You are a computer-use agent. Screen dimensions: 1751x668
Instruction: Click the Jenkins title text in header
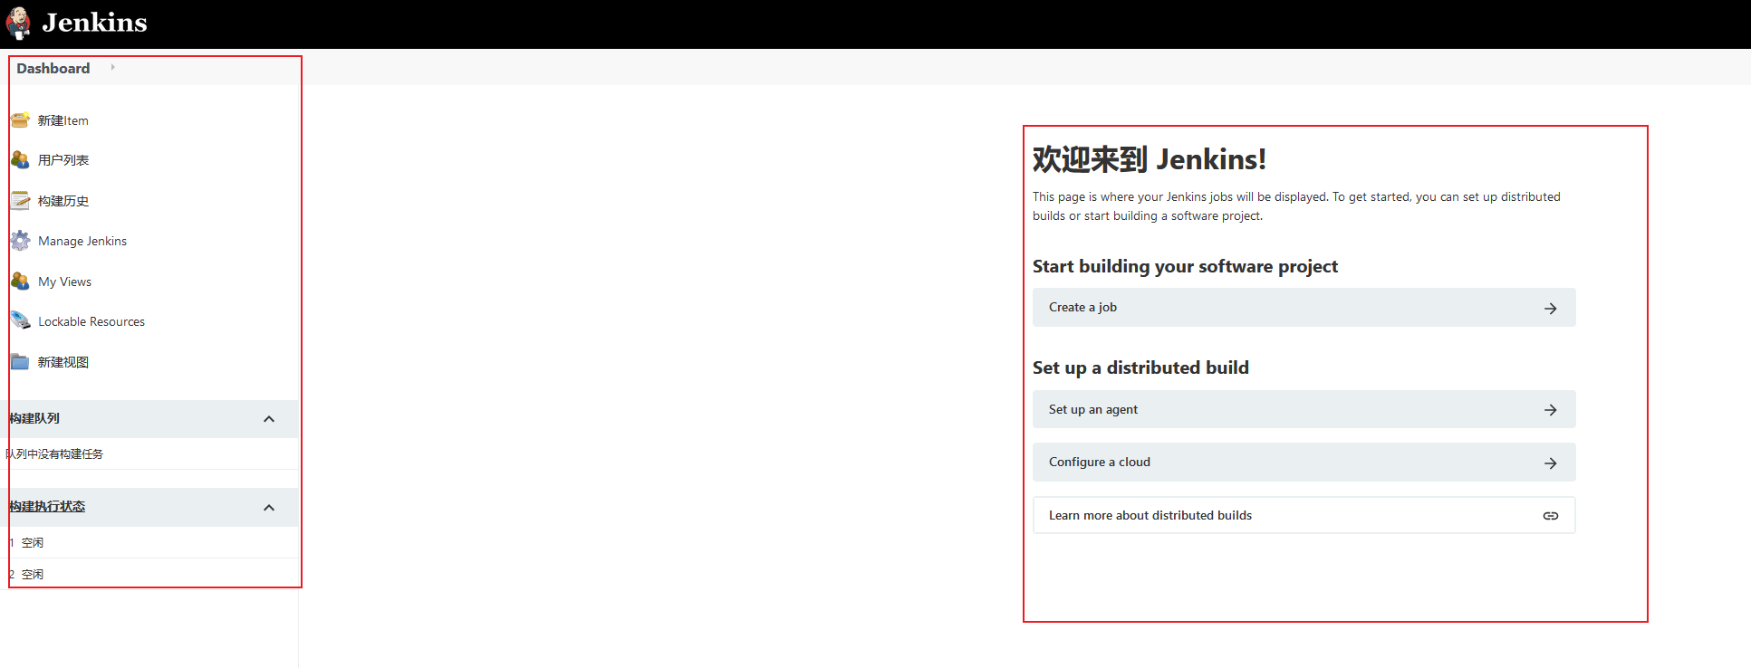(x=94, y=23)
